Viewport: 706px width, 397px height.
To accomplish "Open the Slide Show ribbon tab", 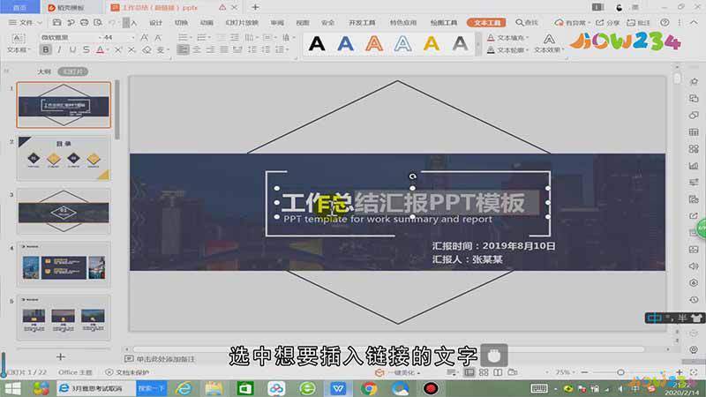I will click(242, 23).
